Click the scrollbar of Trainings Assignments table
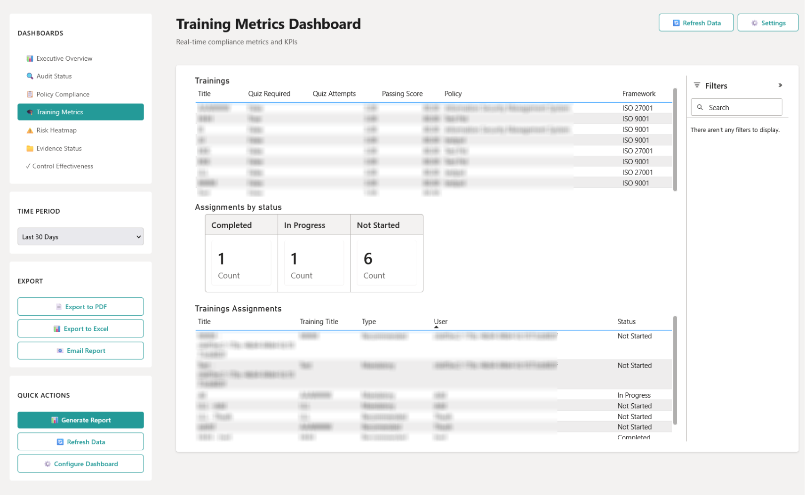The height and width of the screenshot is (495, 805). [675, 370]
